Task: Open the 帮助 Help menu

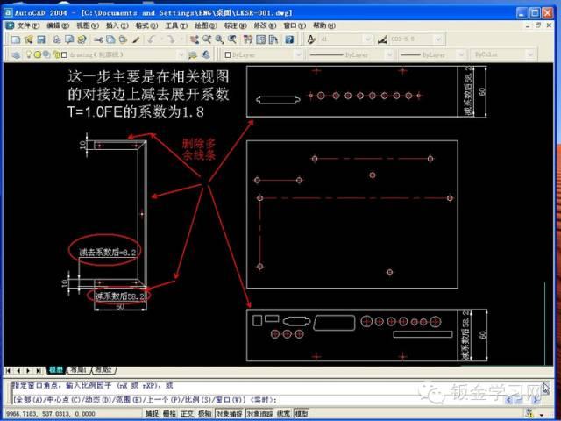Action: click(324, 25)
